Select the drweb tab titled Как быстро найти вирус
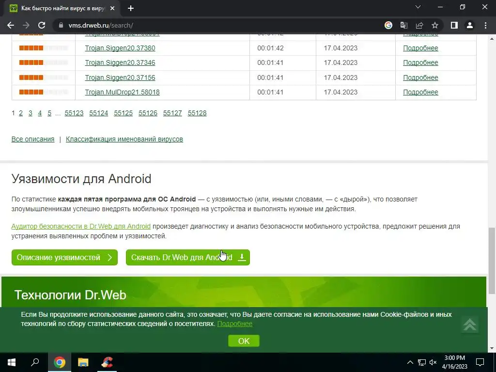This screenshot has width=496, height=372. [x=62, y=9]
